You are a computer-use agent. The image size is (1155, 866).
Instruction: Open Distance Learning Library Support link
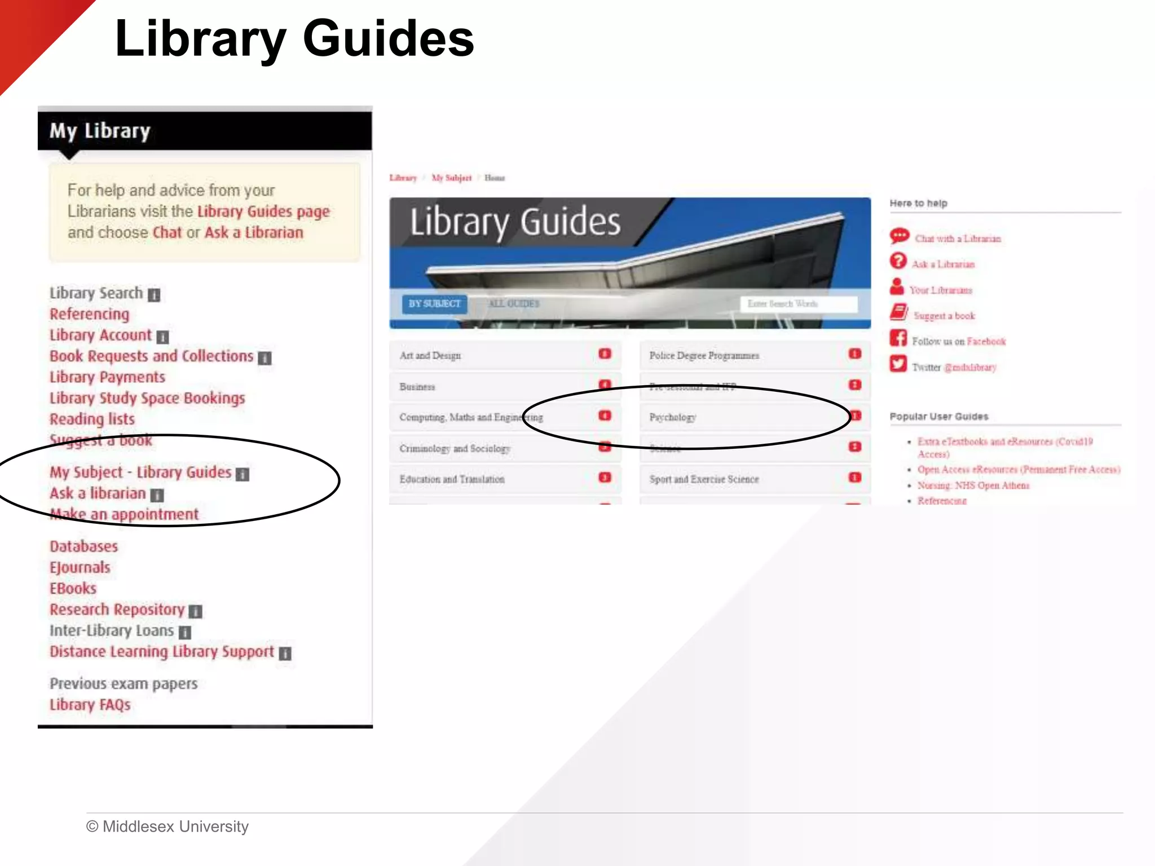161,651
